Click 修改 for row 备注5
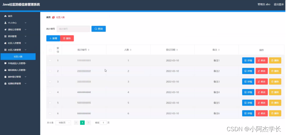 [x=262, y=103]
